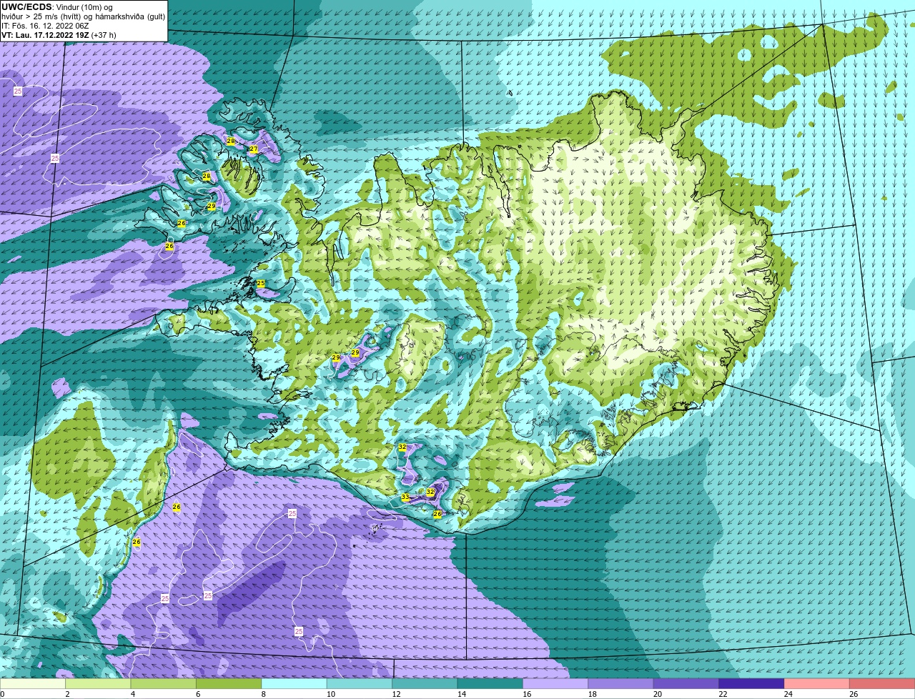Click legend scale value '2'
This screenshot has height=699, width=915.
coord(67,694)
